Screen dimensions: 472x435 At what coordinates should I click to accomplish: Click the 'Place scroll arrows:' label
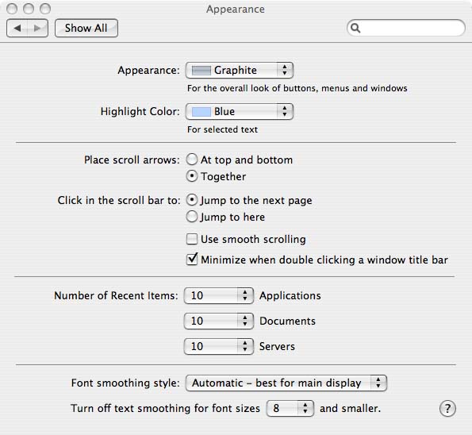(132, 160)
